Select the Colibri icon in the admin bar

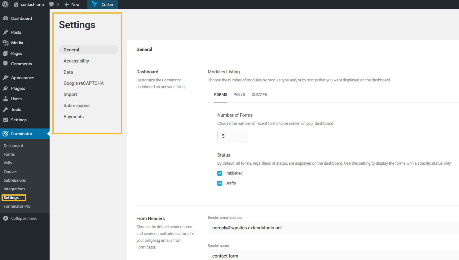pyautogui.click(x=95, y=4)
